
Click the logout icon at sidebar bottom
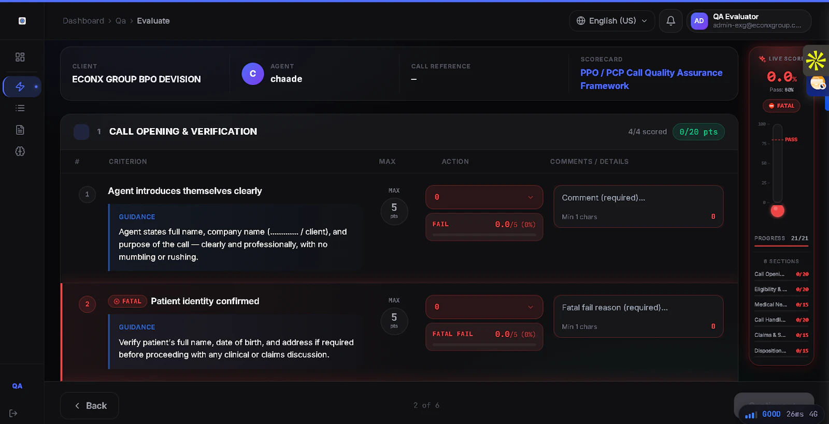13,413
